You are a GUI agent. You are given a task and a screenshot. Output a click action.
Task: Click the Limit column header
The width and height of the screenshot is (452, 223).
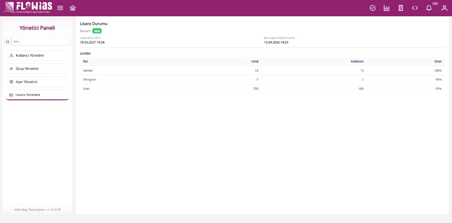point(255,62)
